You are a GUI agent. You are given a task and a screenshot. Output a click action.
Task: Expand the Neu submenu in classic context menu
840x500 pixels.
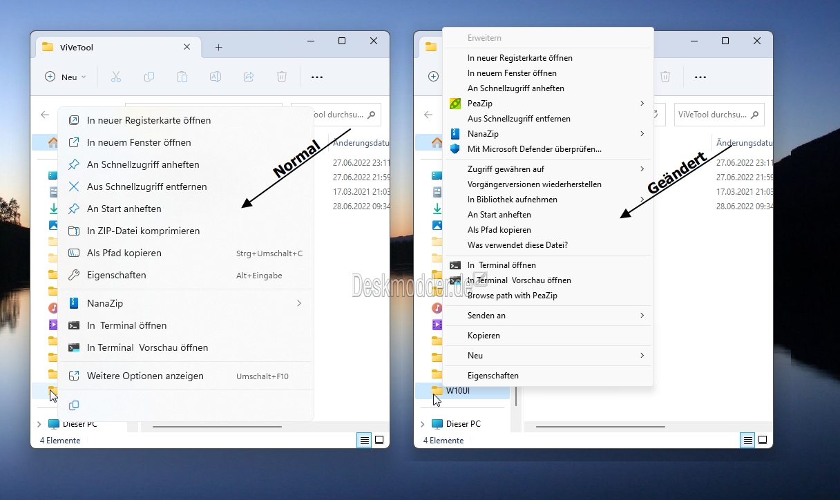[x=548, y=356]
